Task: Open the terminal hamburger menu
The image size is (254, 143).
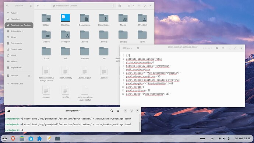Action: 118,111
